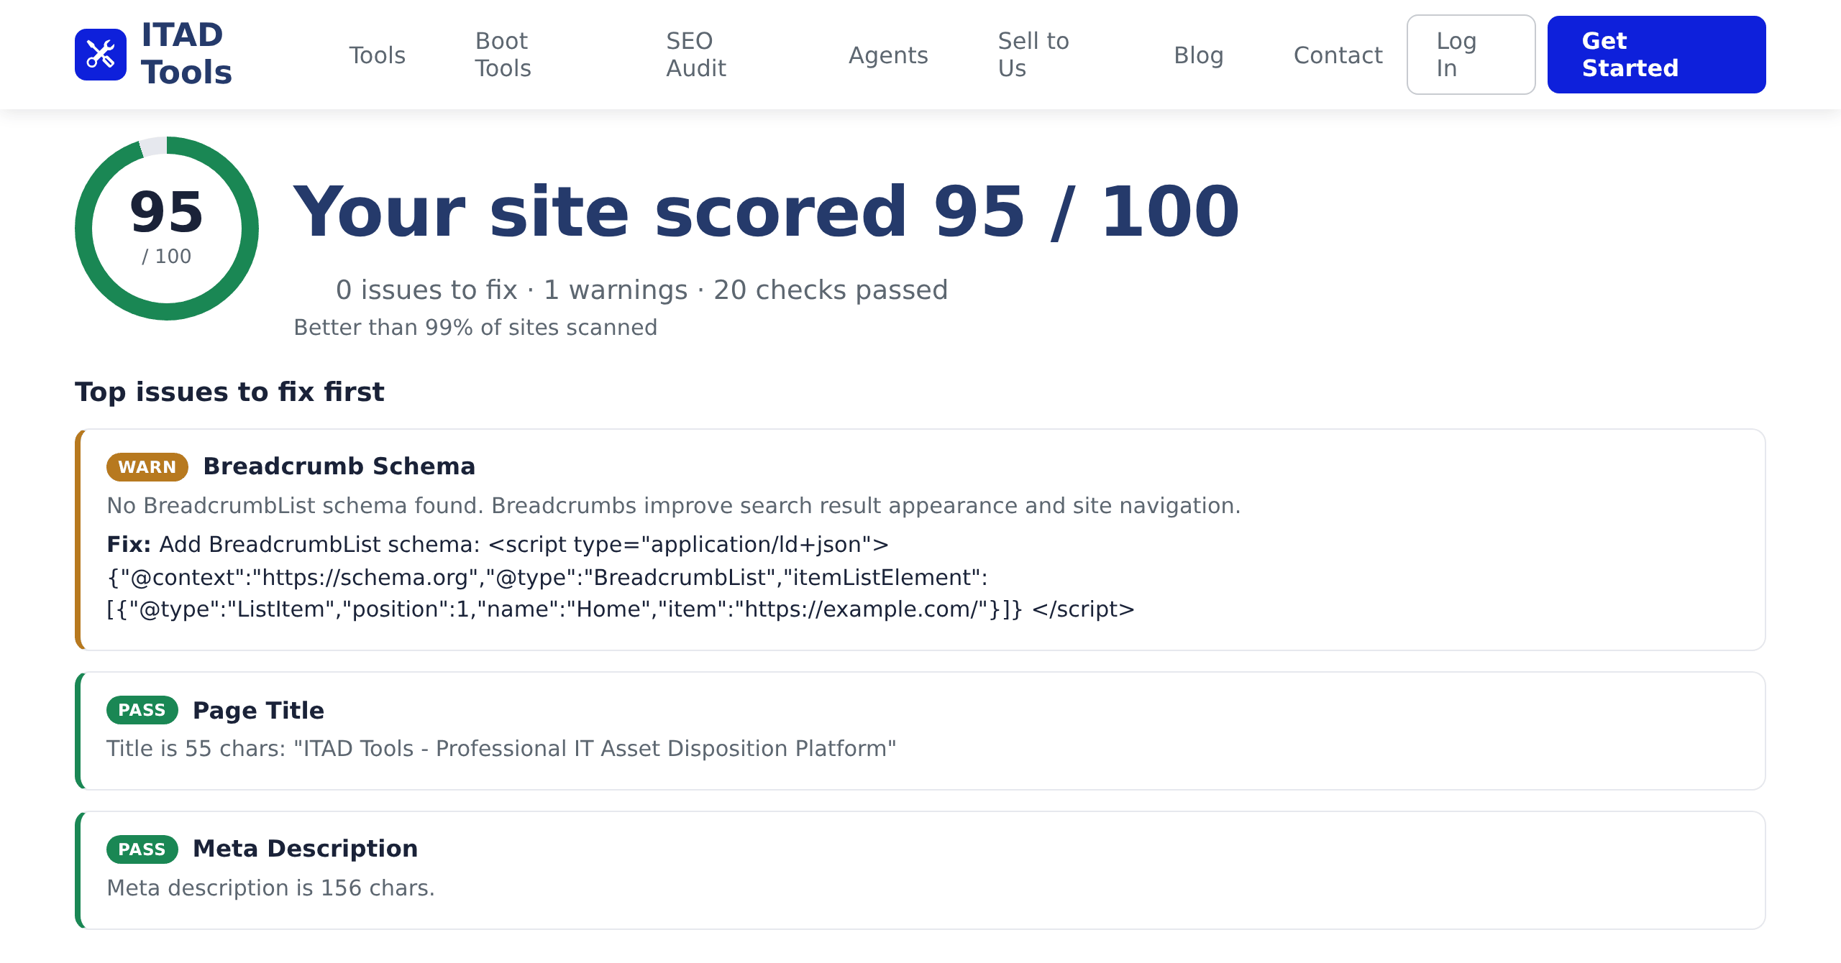Click the Get Started button
Screen dimensions: 1841x963
(1656, 55)
